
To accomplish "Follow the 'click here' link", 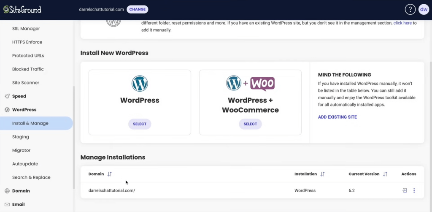I will click(402, 23).
